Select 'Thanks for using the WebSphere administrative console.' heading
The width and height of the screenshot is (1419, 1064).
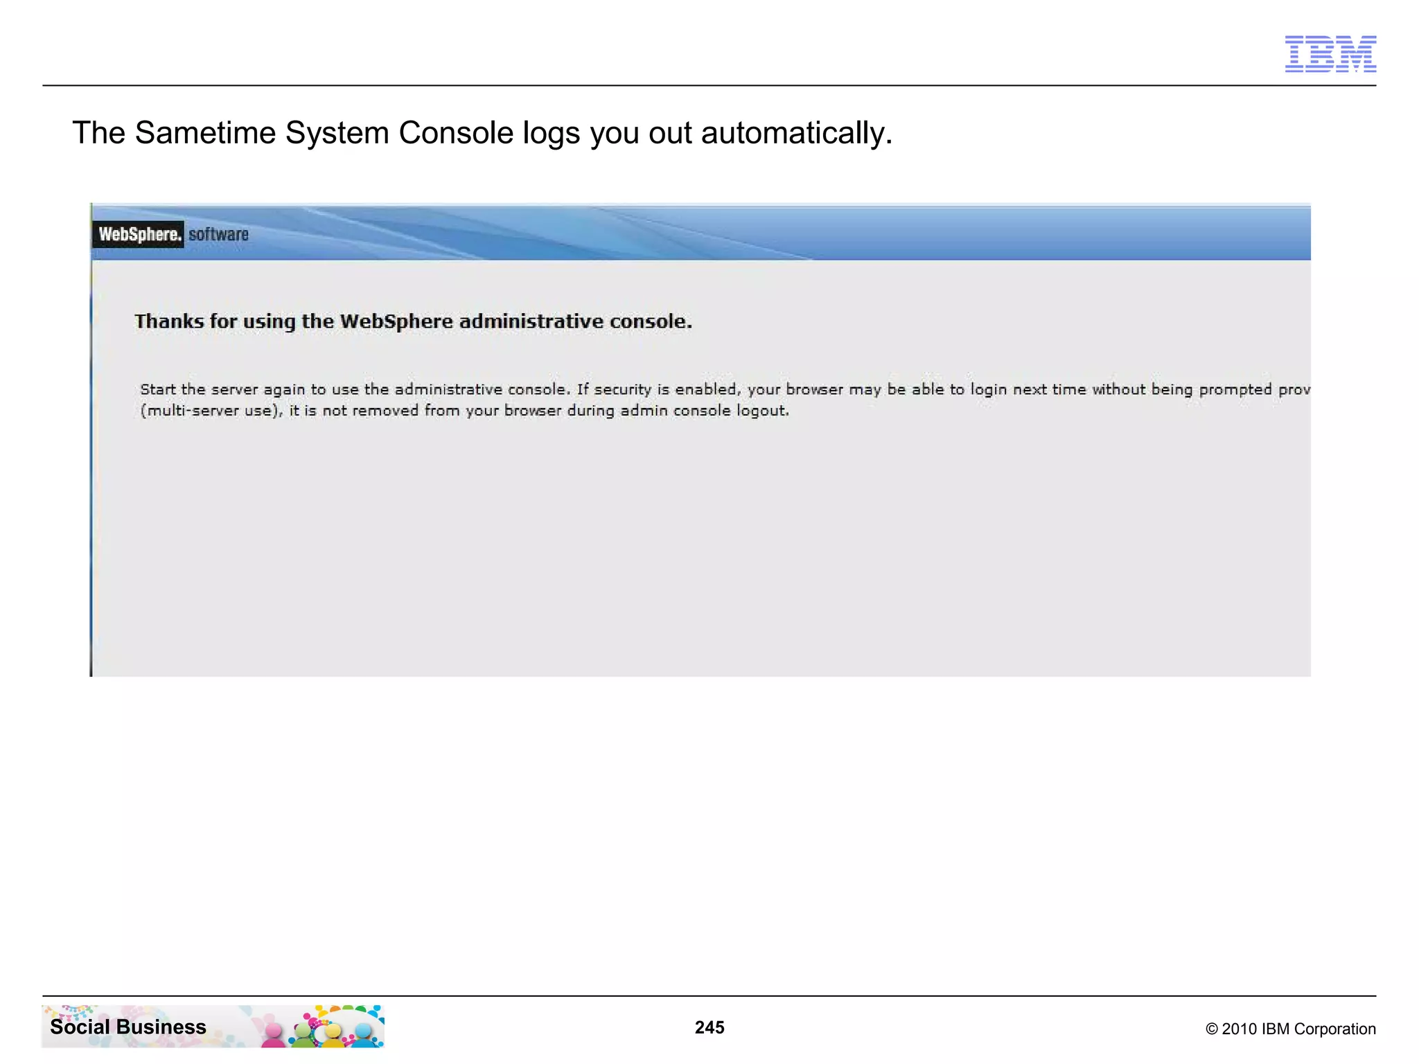(414, 321)
